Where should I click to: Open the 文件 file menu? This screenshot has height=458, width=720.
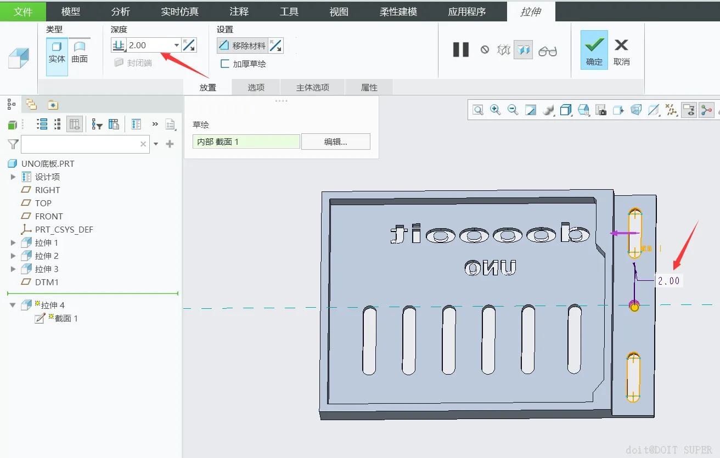23,12
